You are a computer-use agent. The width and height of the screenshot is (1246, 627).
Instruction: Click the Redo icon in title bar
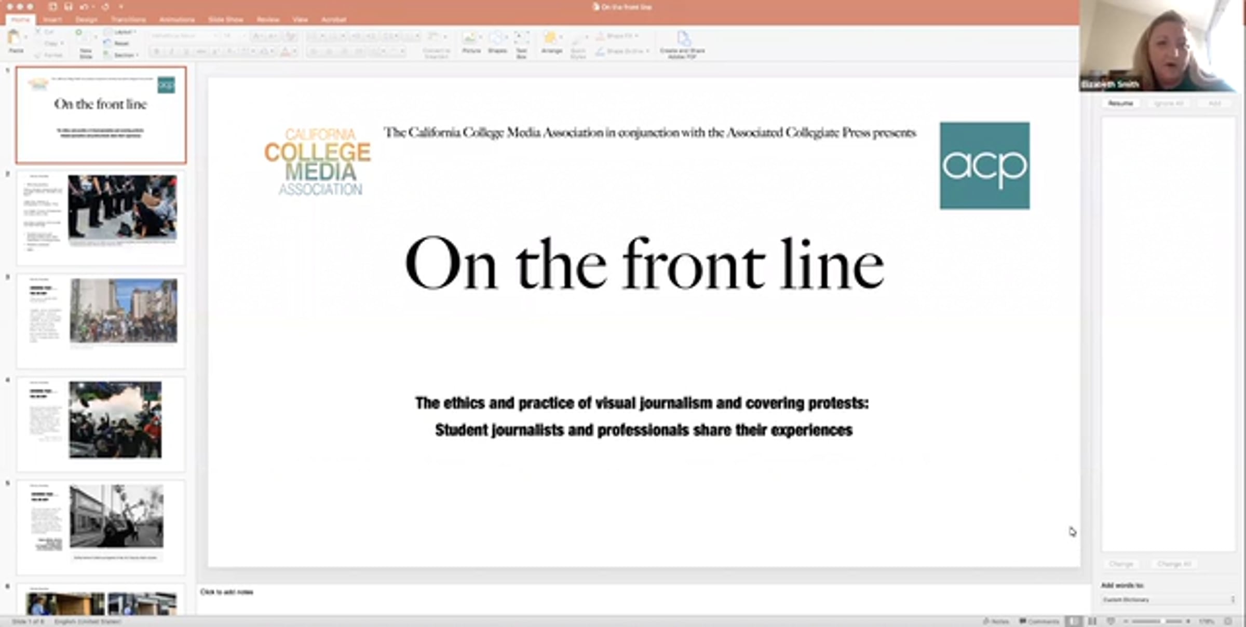(105, 7)
